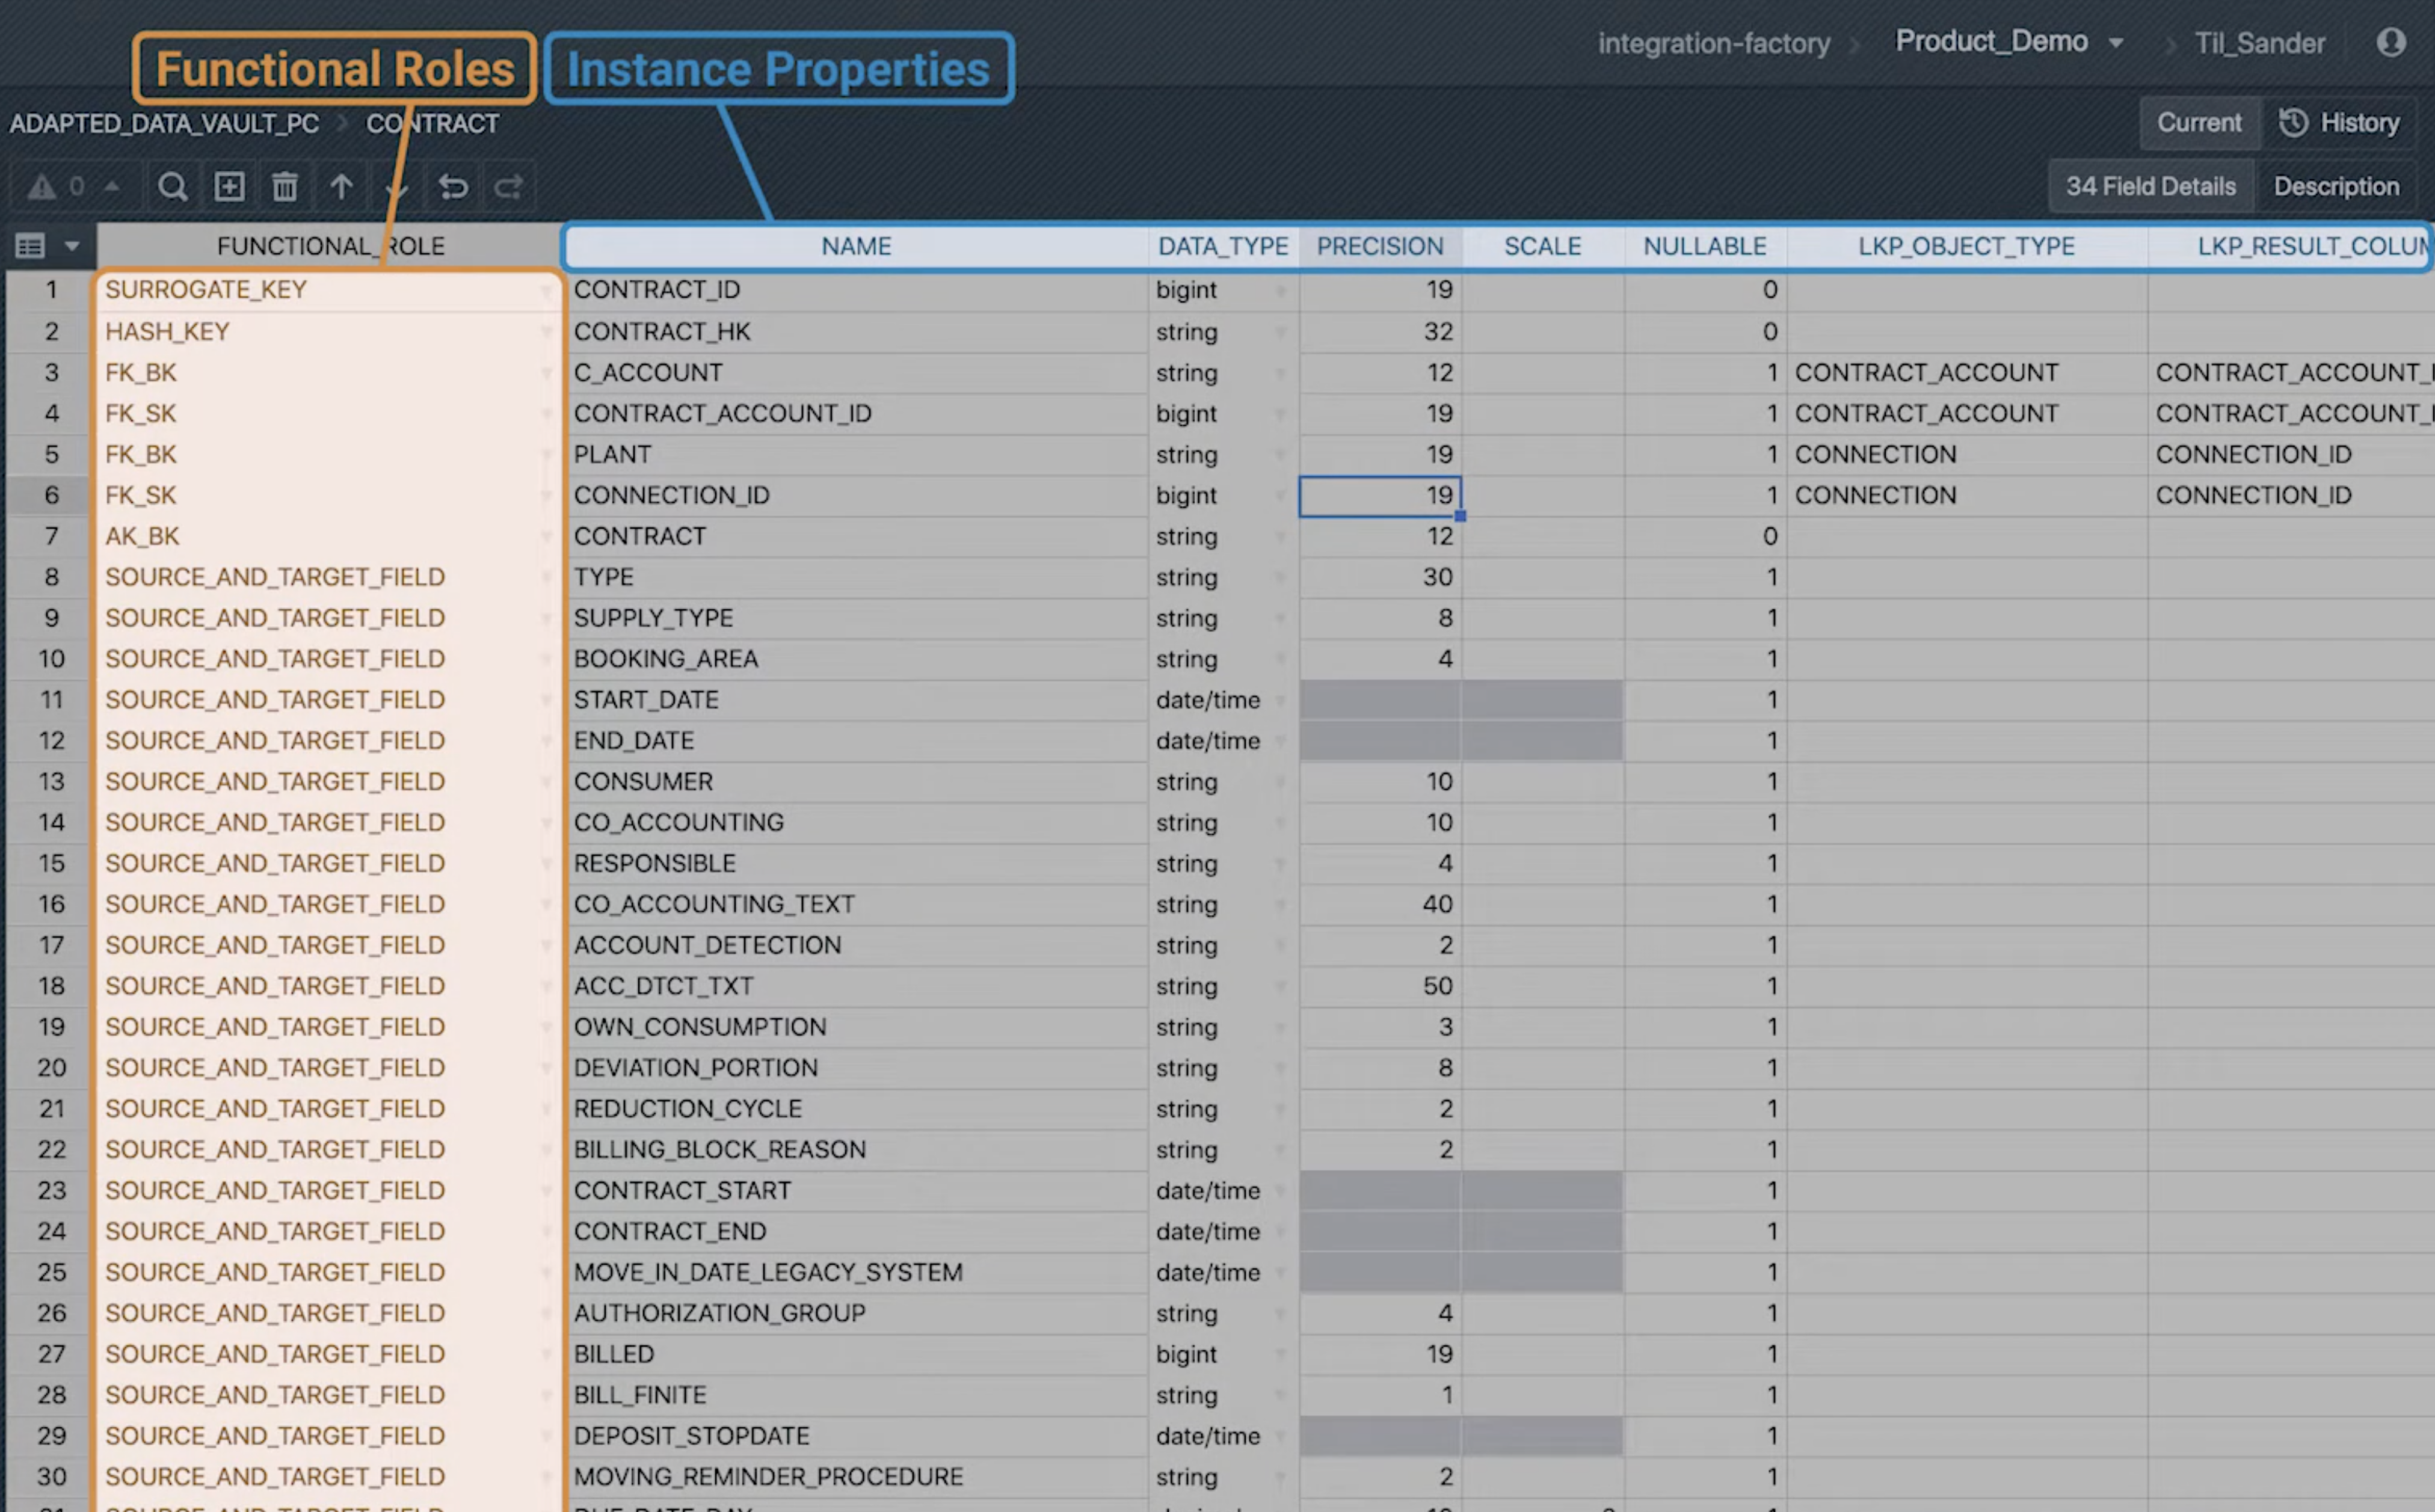Click the search magnifier toolbar icon
The width and height of the screenshot is (2435, 1512).
pyautogui.click(x=172, y=187)
